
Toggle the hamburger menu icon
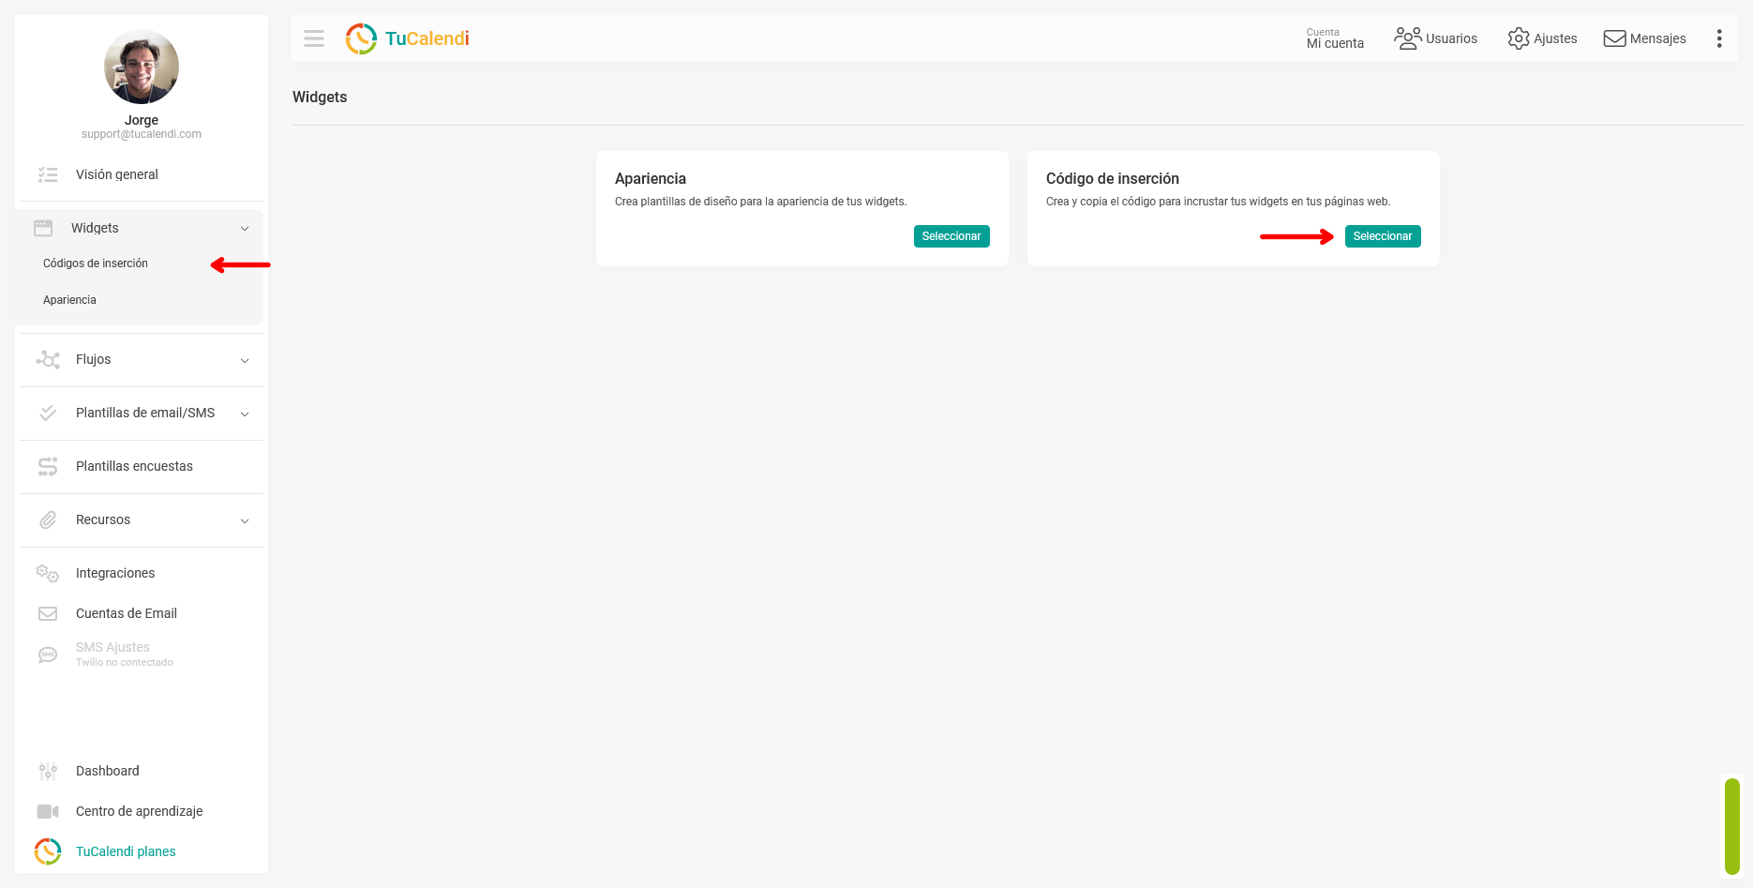[314, 38]
